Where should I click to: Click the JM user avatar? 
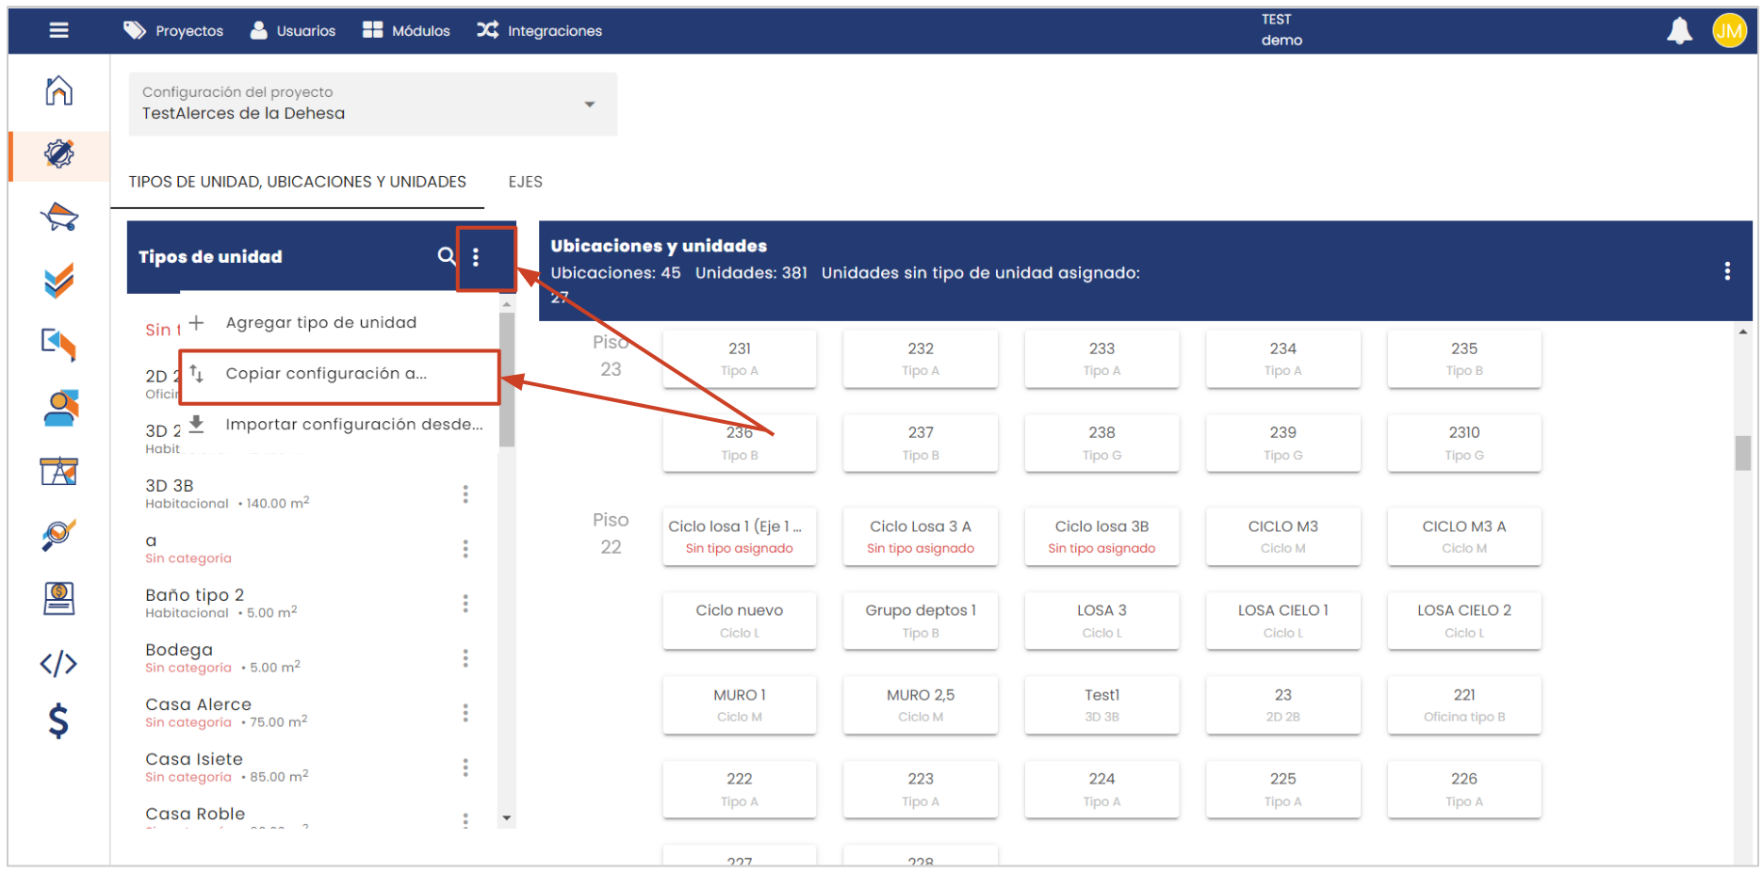pos(1728,31)
